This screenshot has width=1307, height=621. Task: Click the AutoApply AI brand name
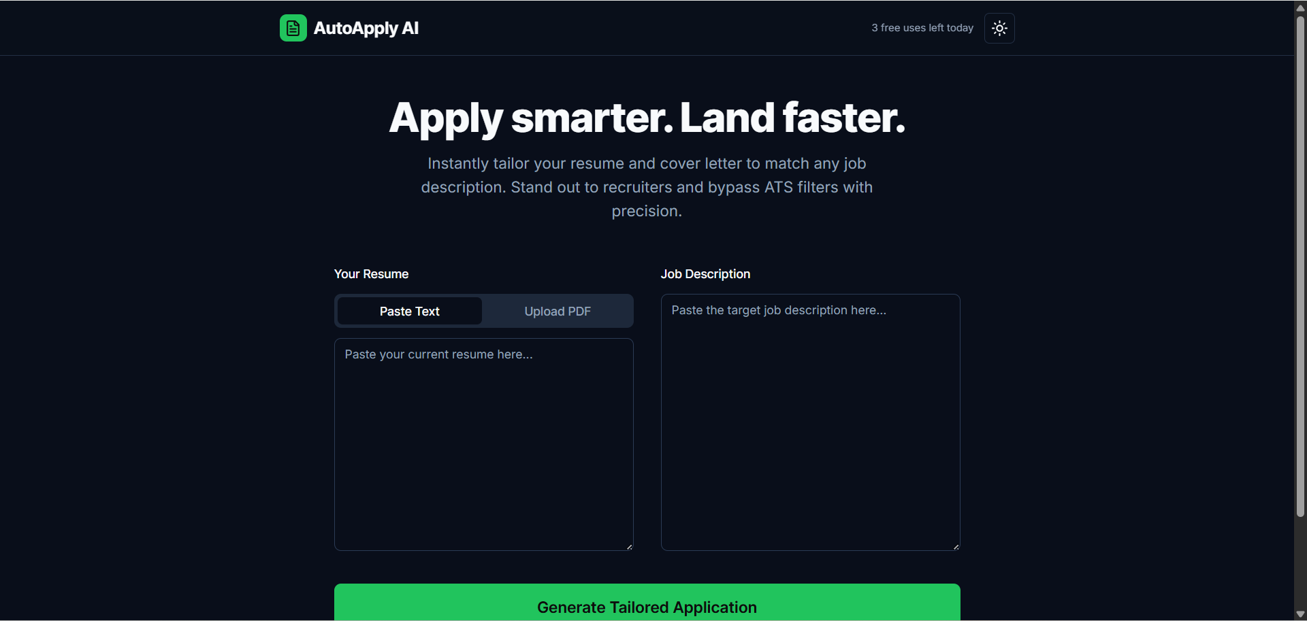tap(366, 28)
